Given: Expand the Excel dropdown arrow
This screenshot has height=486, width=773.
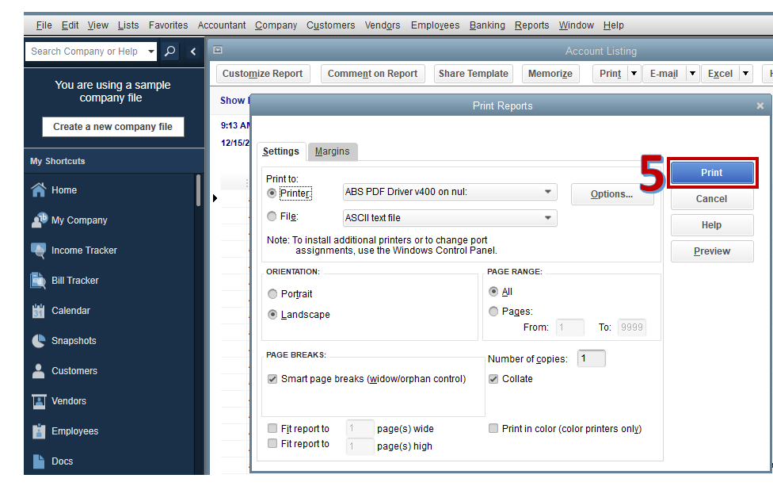Looking at the screenshot, I should [746, 74].
